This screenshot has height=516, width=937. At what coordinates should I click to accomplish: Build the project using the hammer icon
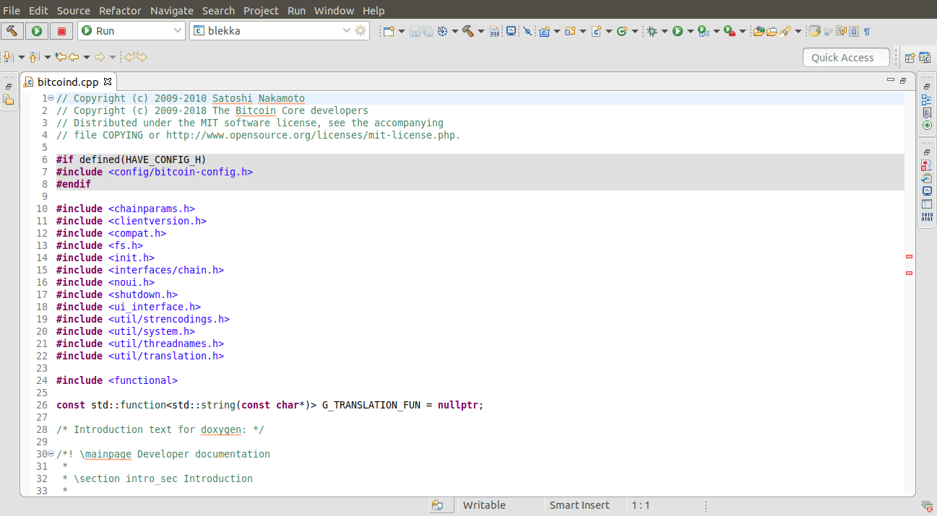click(x=11, y=30)
